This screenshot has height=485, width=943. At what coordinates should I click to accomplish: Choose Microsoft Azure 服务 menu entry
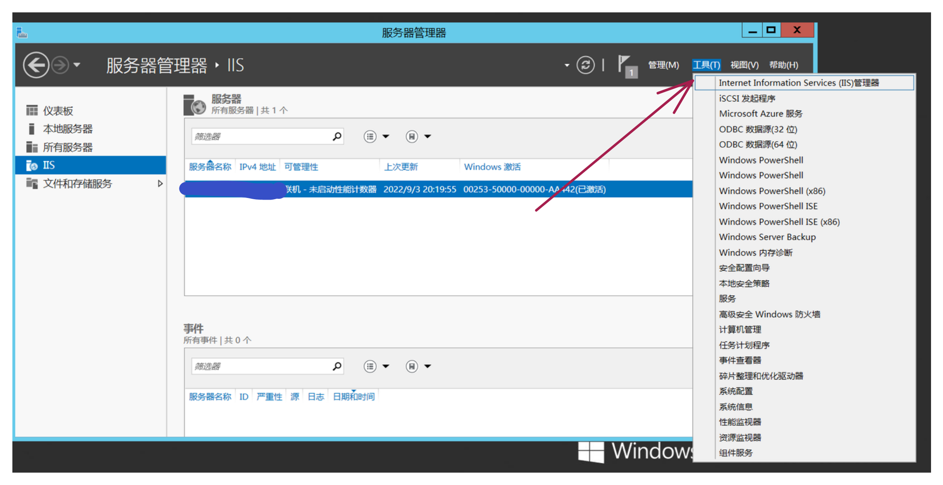click(x=761, y=113)
